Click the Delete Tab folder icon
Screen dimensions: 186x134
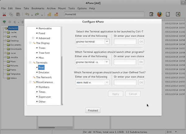click(x=56, y=14)
